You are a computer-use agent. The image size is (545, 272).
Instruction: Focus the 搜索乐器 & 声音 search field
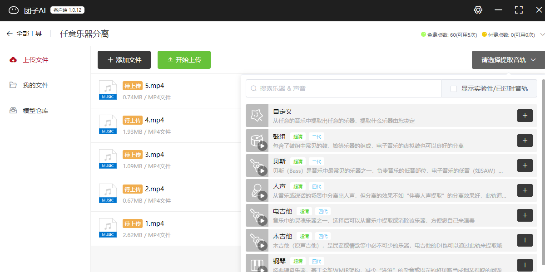click(x=343, y=88)
